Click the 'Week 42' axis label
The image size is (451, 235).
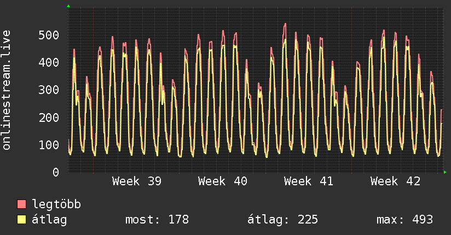(396, 181)
